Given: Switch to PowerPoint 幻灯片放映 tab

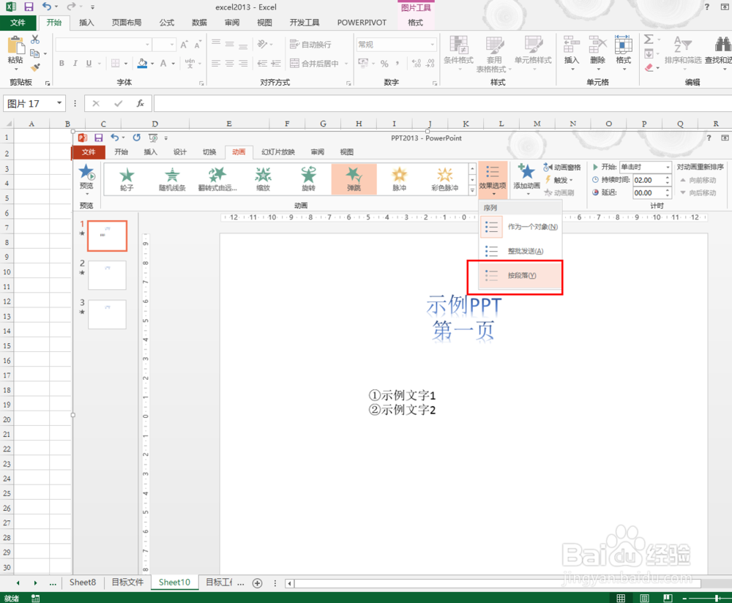Looking at the screenshot, I should click(278, 152).
